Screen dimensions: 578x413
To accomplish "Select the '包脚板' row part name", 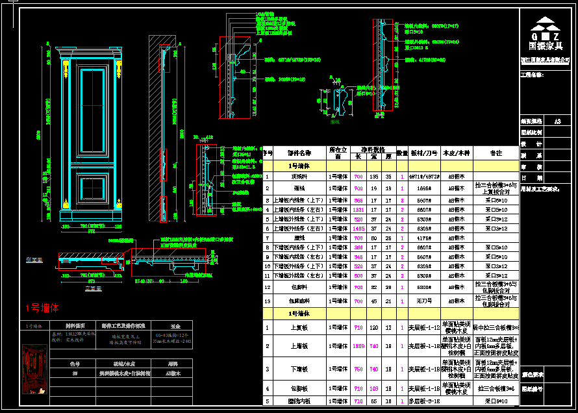I will pos(299,388).
